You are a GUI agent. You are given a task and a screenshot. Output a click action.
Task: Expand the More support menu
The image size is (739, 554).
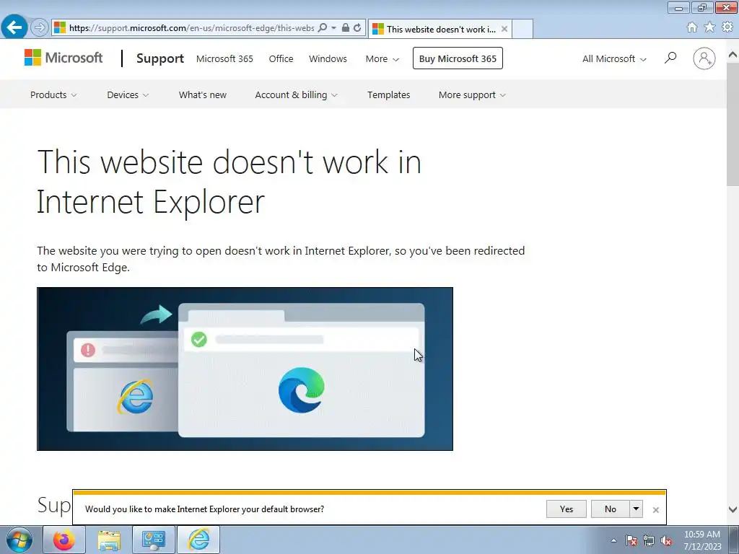click(472, 94)
